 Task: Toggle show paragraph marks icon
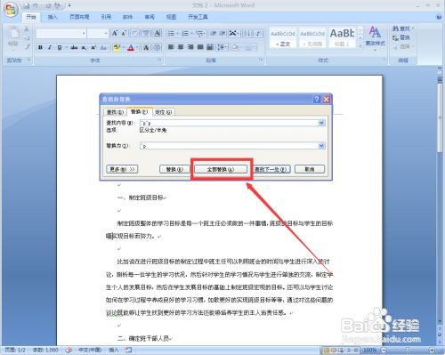coord(258,33)
